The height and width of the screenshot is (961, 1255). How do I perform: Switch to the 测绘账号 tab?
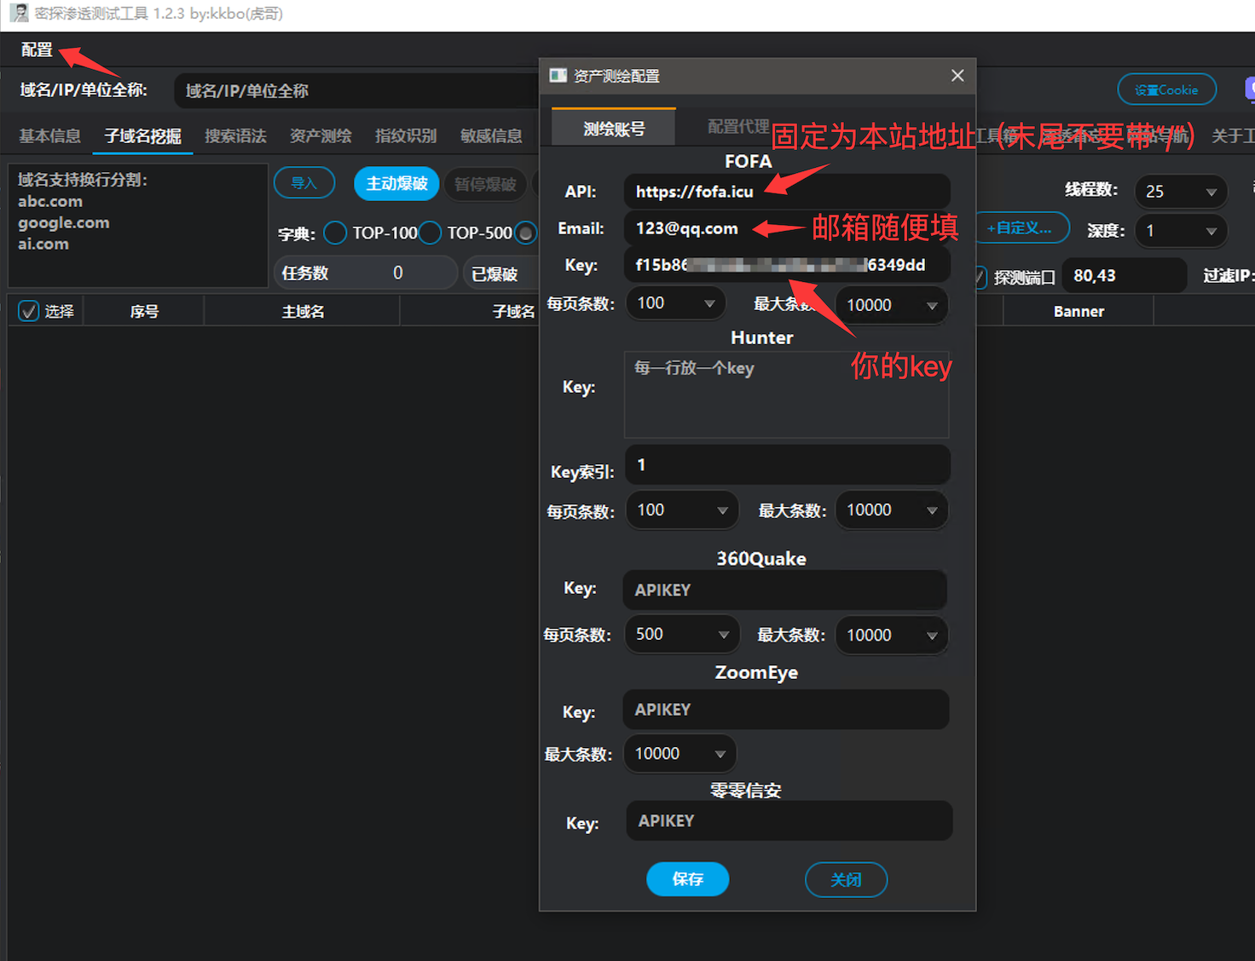[x=614, y=129]
